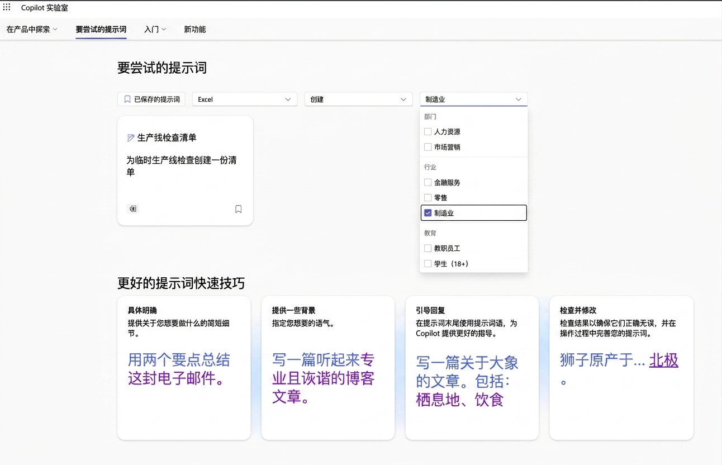722x465 pixels.
Task: Check the 人力资源 checkbox
Action: click(427, 132)
